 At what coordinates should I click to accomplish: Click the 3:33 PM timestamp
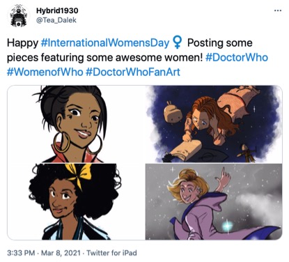pyautogui.click(x=21, y=253)
